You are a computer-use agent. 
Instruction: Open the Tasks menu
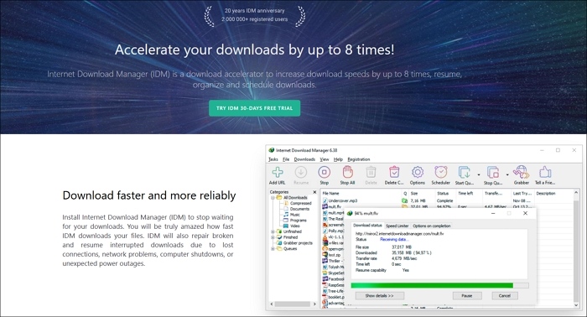[273, 159]
